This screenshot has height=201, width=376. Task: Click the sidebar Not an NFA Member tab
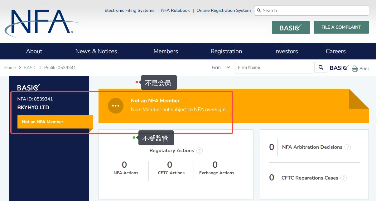pos(55,122)
